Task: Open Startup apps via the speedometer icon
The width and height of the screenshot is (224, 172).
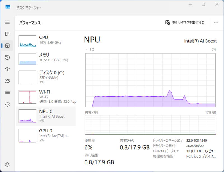Action: pos(7,69)
